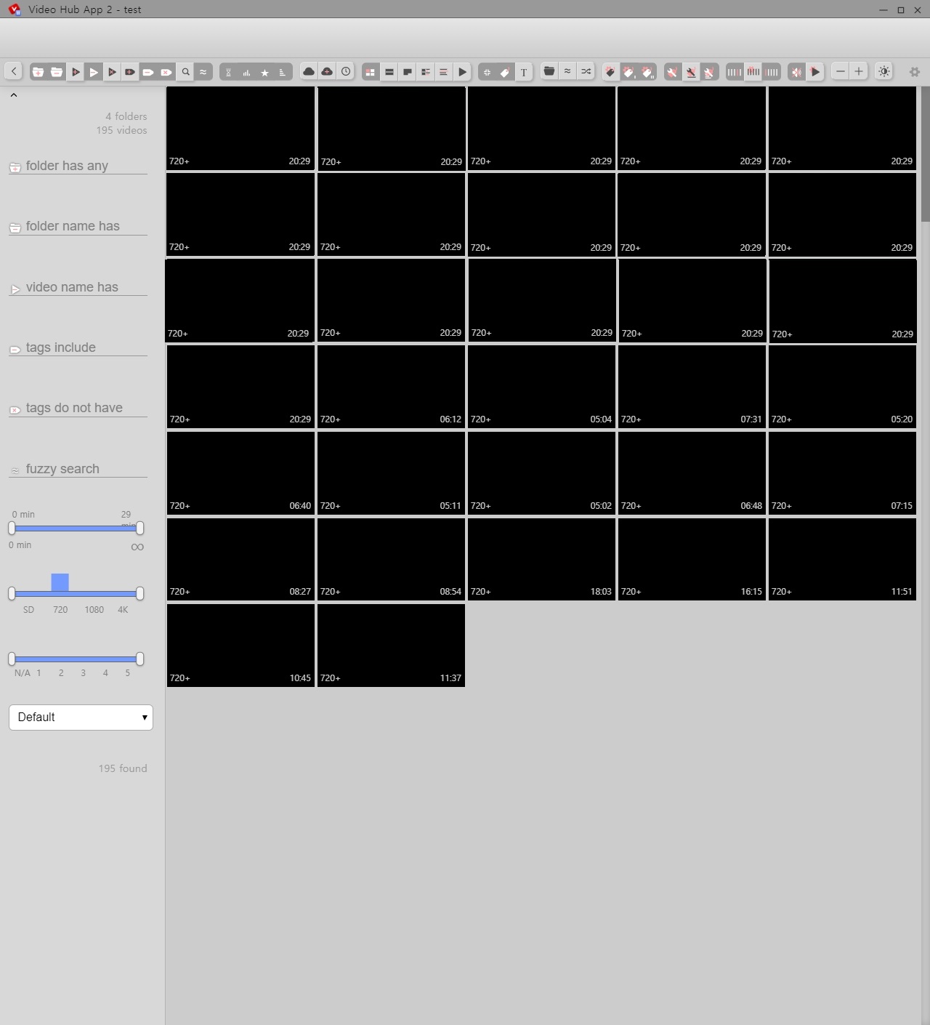The width and height of the screenshot is (930, 1025).
Task: Increase thumbnail size with plus button
Action: 859,71
